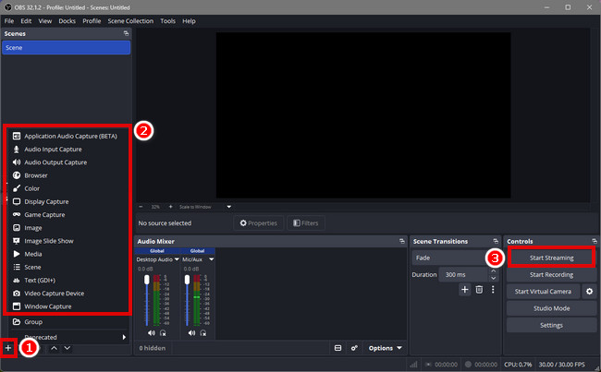This screenshot has width=601, height=372.
Task: Toggle Mic/Aux monitoring headphones
Action: coord(203,333)
